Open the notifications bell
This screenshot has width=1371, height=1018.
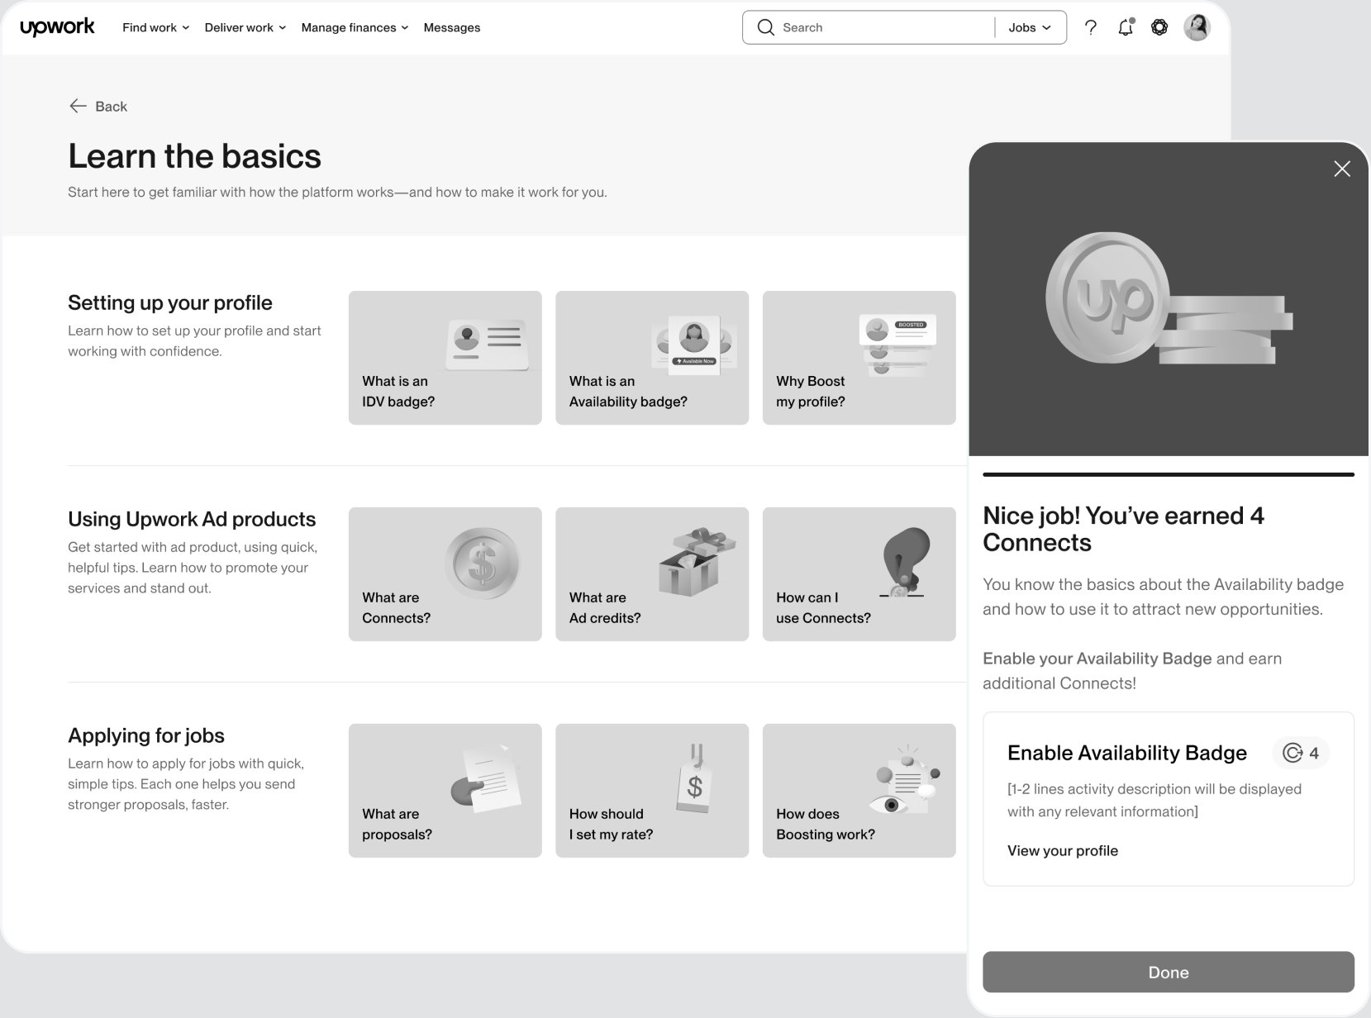click(x=1126, y=27)
